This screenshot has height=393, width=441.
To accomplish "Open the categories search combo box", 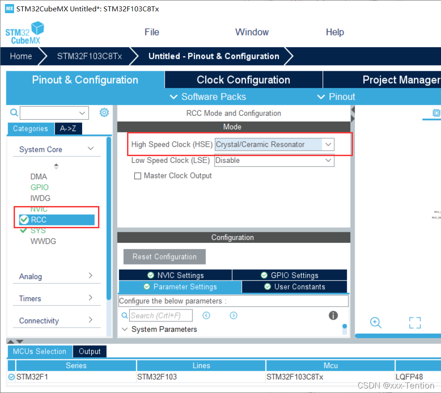I will (x=54, y=113).
